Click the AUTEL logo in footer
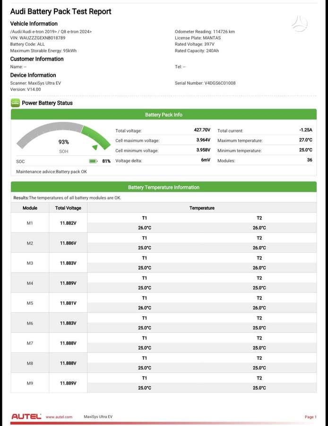 26,417
